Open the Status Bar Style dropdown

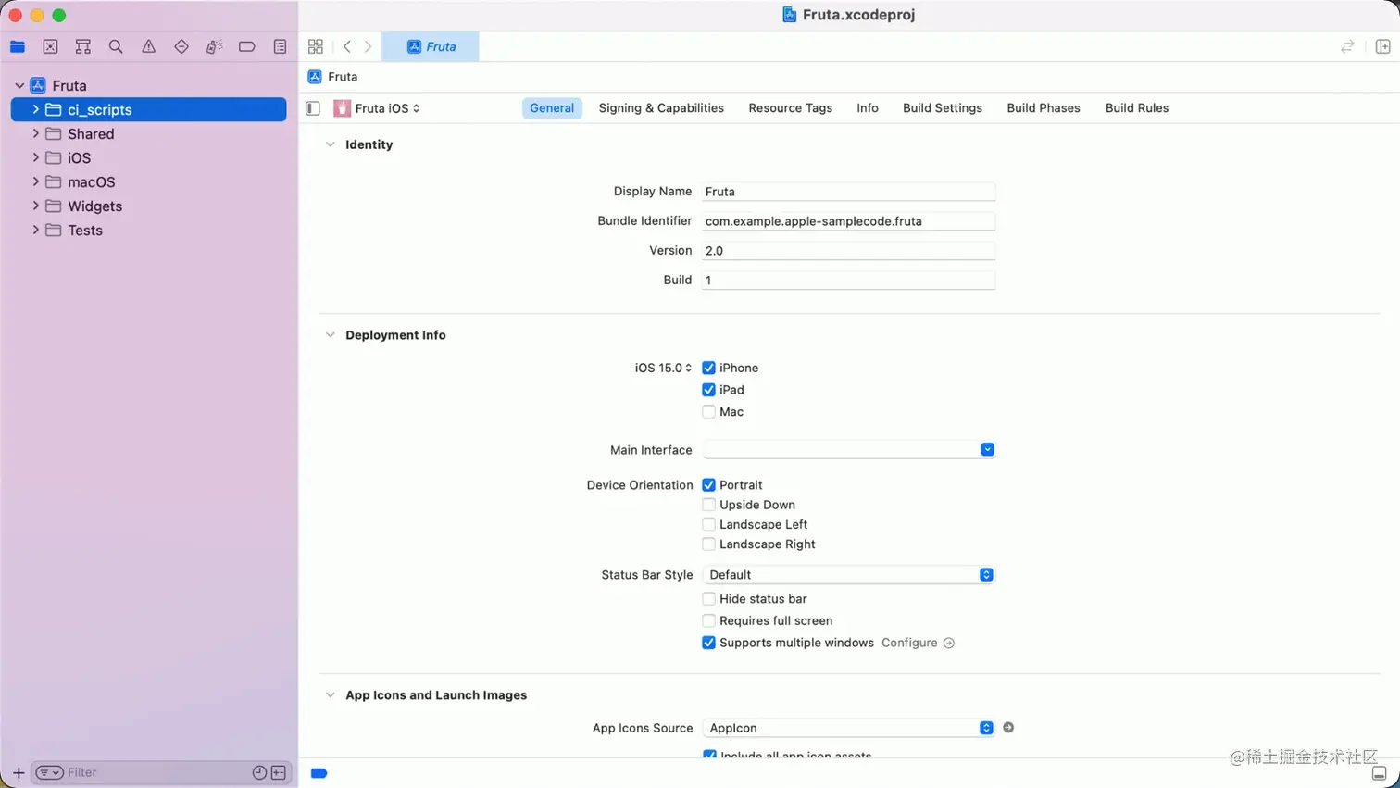point(848,575)
